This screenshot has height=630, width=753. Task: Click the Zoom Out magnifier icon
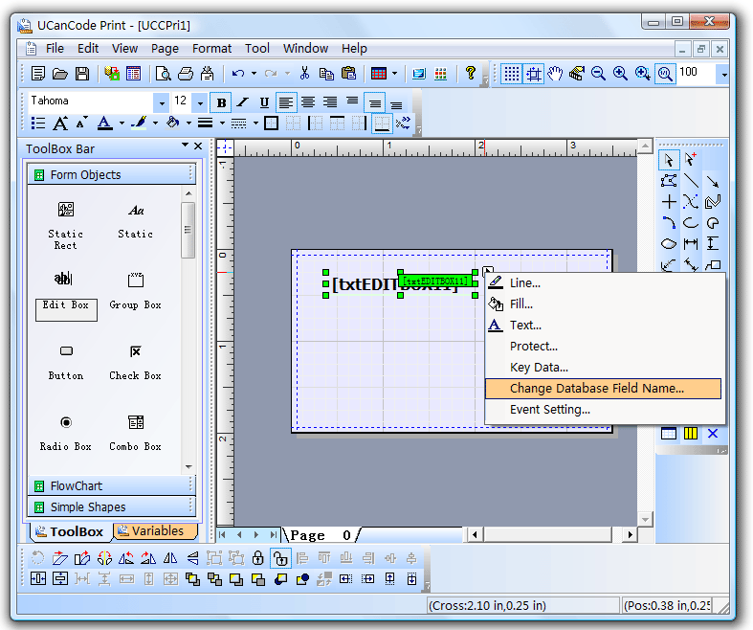[x=598, y=74]
